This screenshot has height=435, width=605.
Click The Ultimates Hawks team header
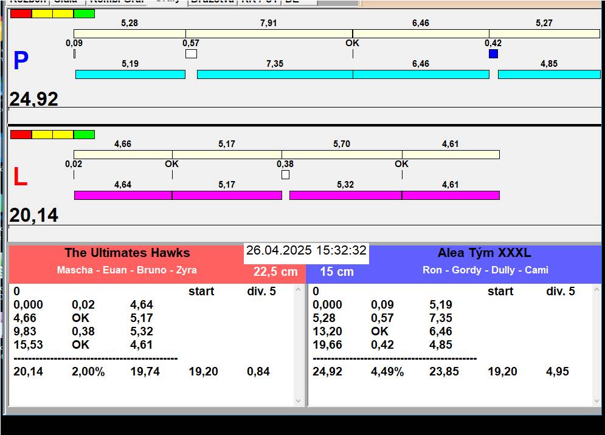127,253
